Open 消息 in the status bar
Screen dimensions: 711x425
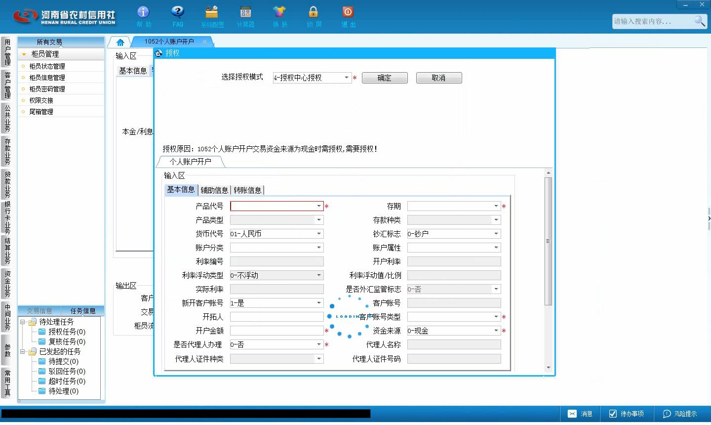580,414
